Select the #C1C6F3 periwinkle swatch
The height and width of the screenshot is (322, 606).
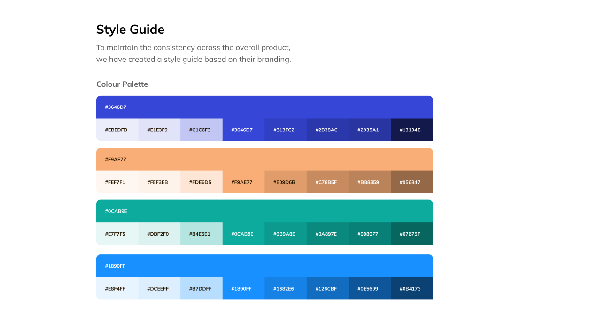tap(201, 130)
